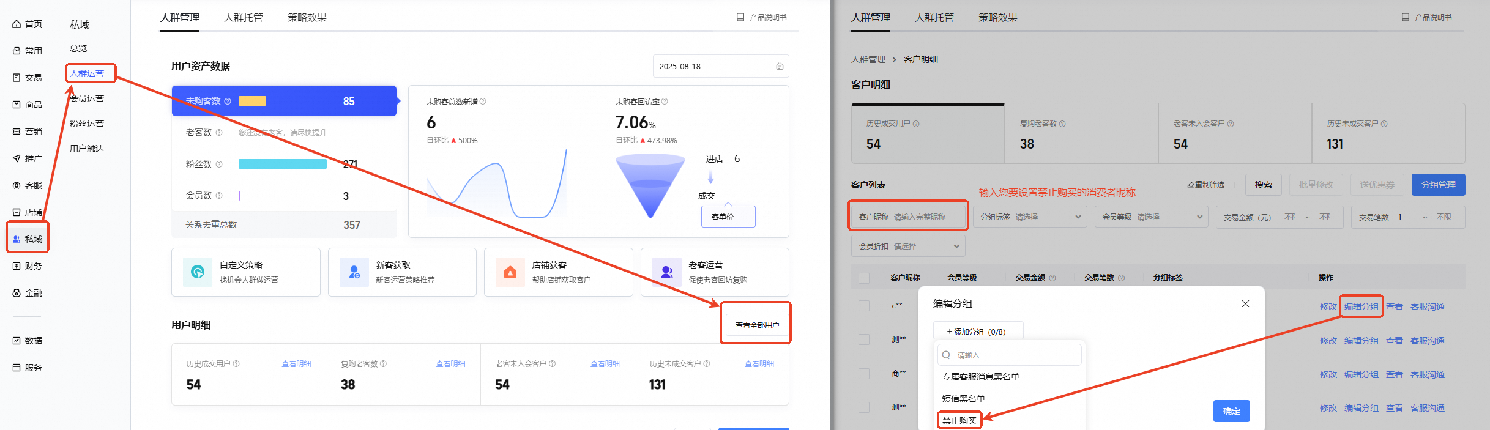Click the 搜索 button

click(1264, 185)
